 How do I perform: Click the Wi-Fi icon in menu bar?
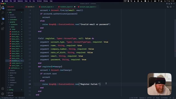159,1
